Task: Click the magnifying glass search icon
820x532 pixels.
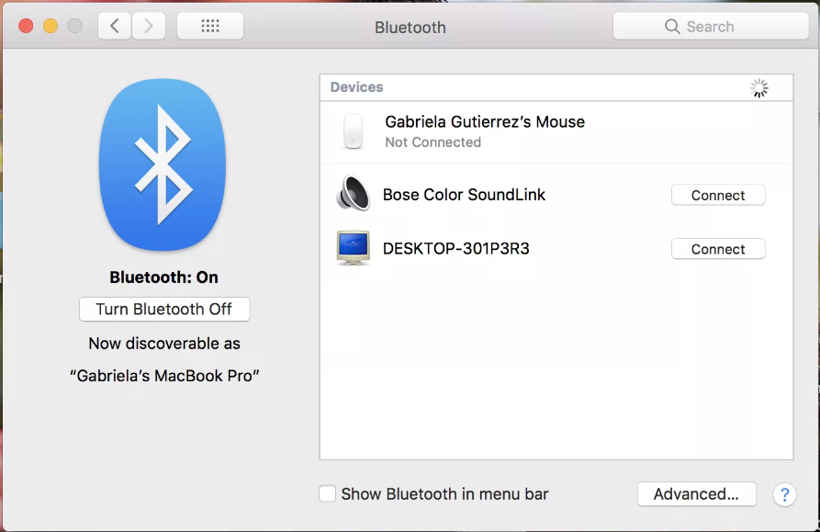Action: click(x=672, y=26)
